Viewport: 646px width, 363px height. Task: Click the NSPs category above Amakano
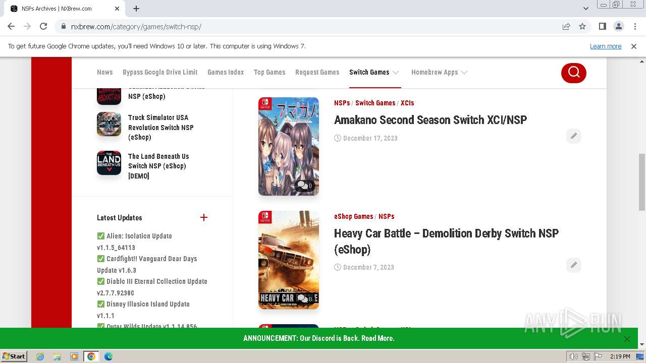[342, 103]
